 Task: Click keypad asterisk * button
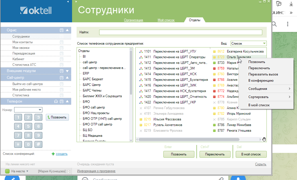[18, 144]
